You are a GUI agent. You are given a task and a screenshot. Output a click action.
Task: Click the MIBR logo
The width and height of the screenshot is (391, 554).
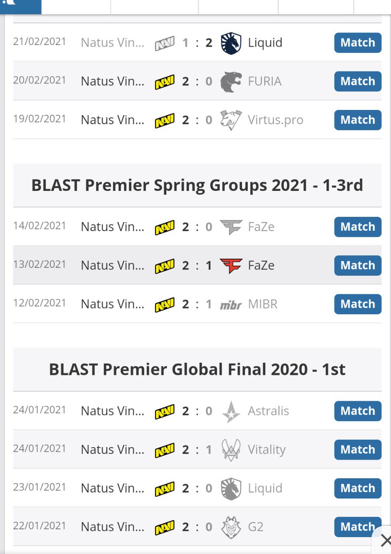point(230,305)
